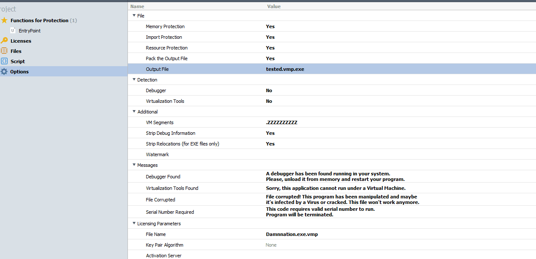Viewport: 536px width, 259px height.
Task: Select the Watermark row label
Action: point(157,154)
